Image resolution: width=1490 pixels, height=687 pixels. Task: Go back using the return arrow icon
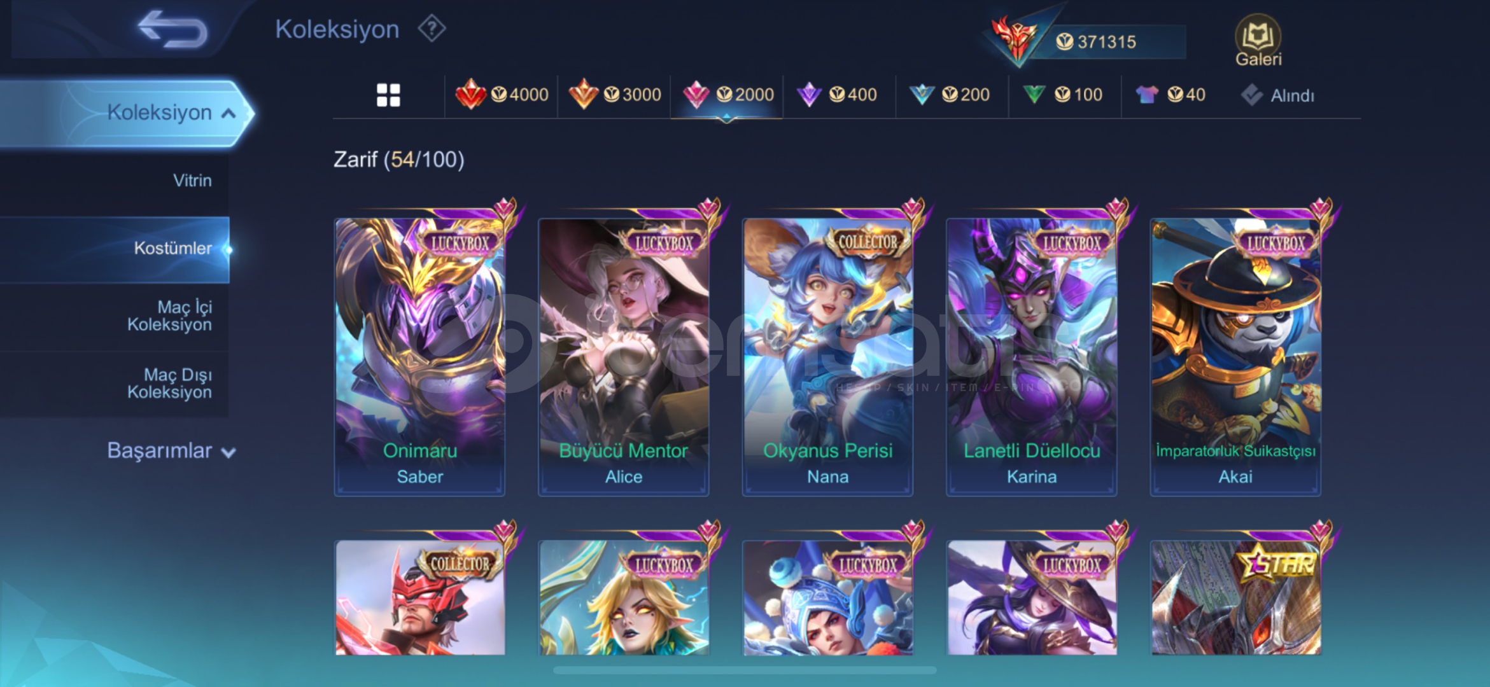(172, 29)
